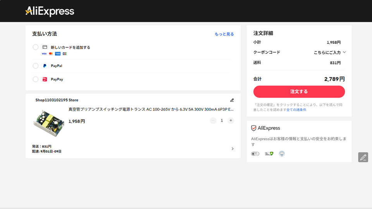Select the PayPal payment radio button
The height and width of the screenshot is (209, 372).
pyautogui.click(x=36, y=66)
